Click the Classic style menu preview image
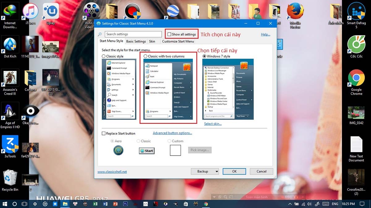The width and height of the screenshot is (371, 208). pos(119,89)
